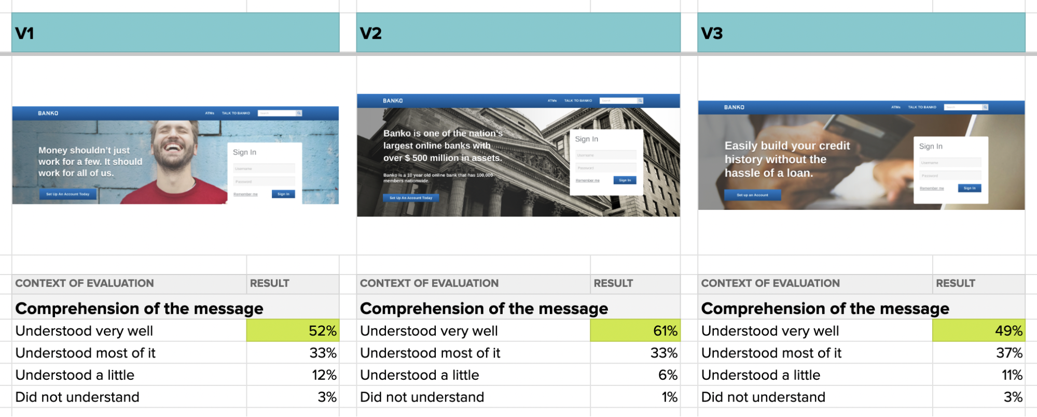Click the search magnifier icon in V3 mockup
Image resolution: width=1037 pixels, height=417 pixels.
985,107
